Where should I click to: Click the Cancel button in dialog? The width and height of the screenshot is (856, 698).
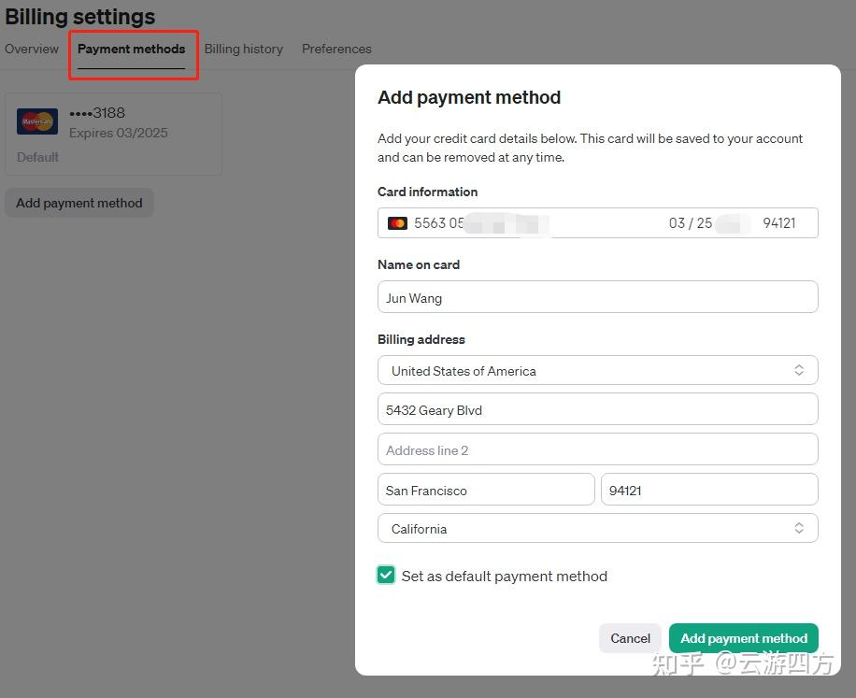(x=630, y=638)
